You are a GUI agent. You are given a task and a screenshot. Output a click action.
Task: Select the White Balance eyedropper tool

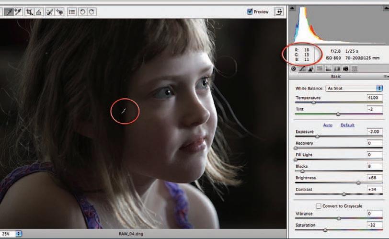point(9,11)
